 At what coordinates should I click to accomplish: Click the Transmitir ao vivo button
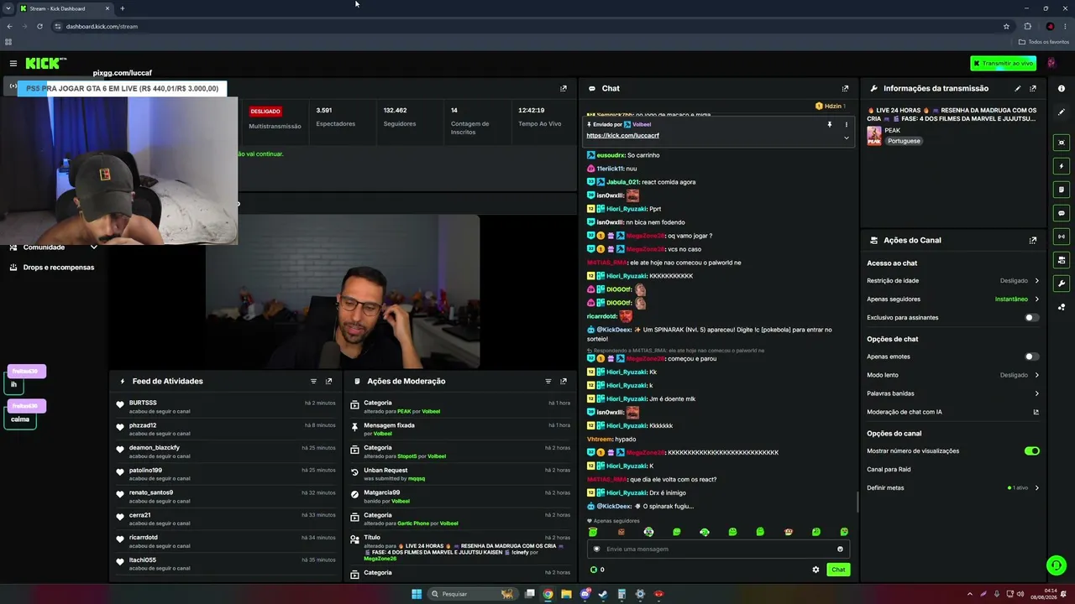1003,63
